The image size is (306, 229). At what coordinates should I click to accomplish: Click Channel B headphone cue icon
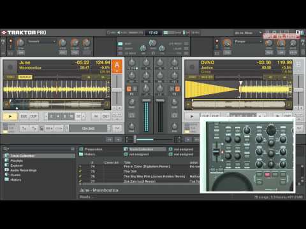pyautogui.click(x=175, y=116)
